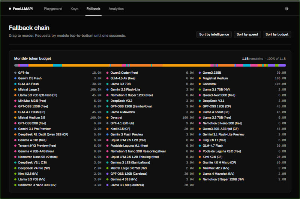This screenshot has width=300, height=199.
Task: Click Nemotron Nano 9B v2 (free)
Action: 38,157
